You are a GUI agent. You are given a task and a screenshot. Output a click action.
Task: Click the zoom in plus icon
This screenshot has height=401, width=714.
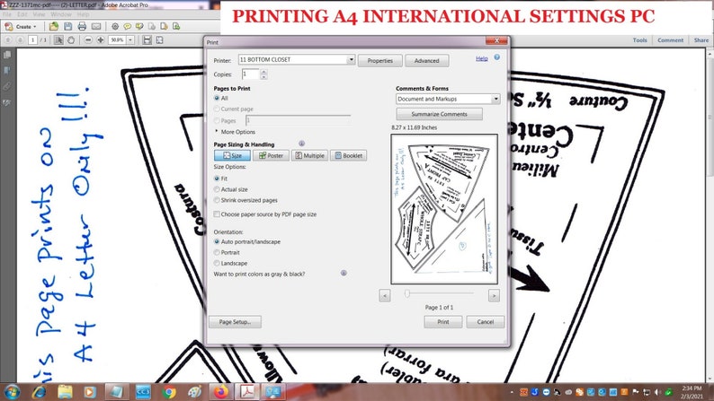101,40
